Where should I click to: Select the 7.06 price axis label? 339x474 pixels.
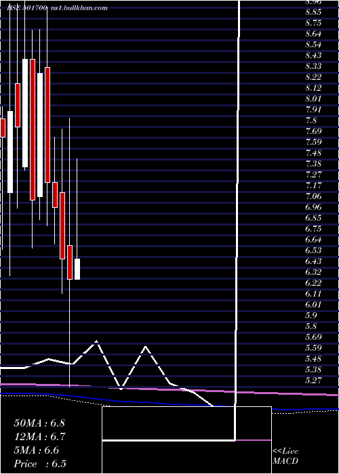click(313, 196)
